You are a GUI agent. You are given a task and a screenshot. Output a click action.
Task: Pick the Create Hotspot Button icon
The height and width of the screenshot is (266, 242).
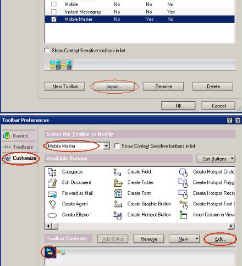(118, 215)
